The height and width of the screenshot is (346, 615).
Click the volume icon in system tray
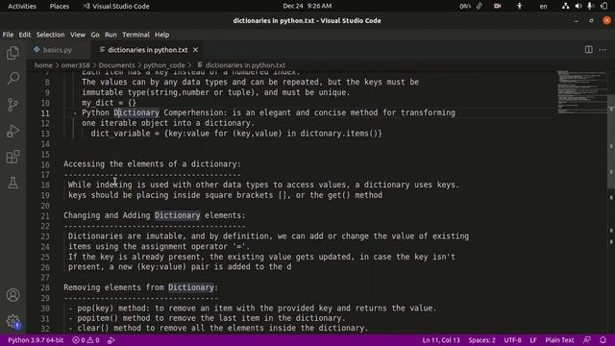pyautogui.click(x=578, y=6)
